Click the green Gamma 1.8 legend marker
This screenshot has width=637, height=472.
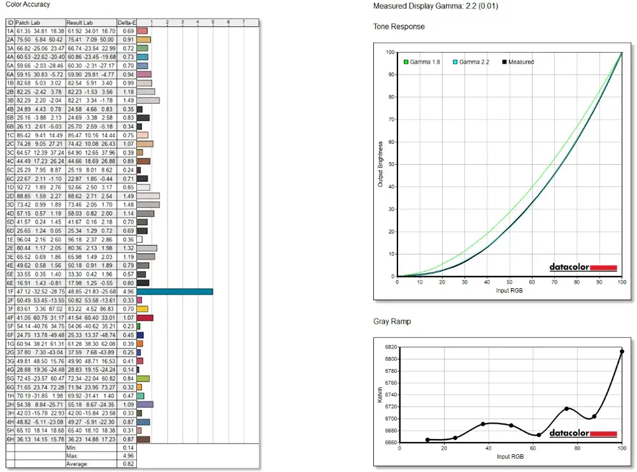[x=406, y=62]
